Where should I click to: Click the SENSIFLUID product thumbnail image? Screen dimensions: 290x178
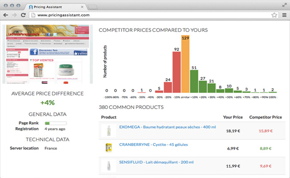(109, 166)
